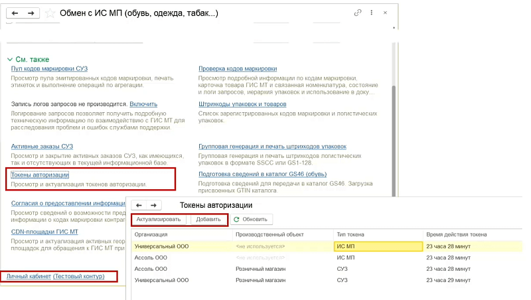Screen dimensions: 531x300
Task: Click the Актуализировать button
Action: click(x=159, y=220)
